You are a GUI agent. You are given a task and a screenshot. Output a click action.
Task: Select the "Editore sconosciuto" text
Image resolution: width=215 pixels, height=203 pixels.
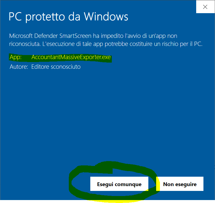pos(56,67)
